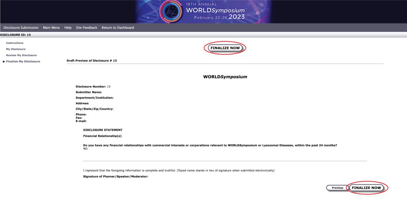
Task: Go back with the Previous button
Action: [x=337, y=188]
